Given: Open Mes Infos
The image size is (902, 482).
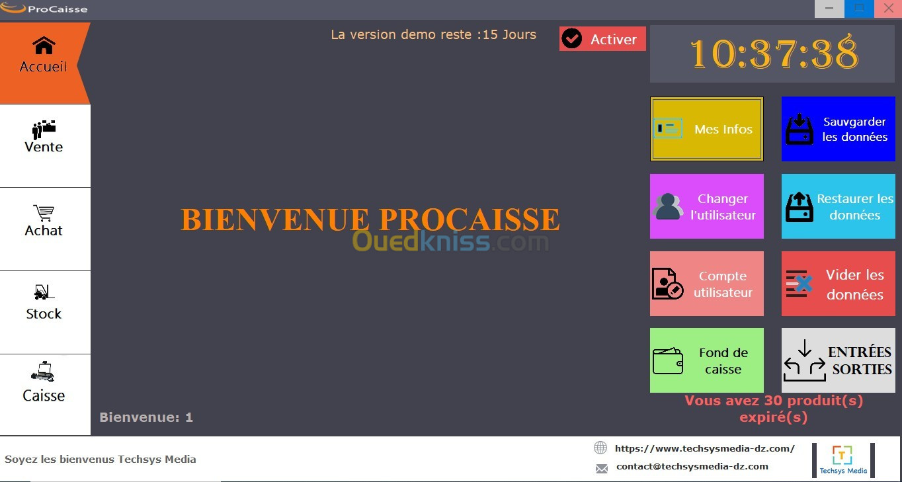Looking at the screenshot, I should click(x=707, y=129).
